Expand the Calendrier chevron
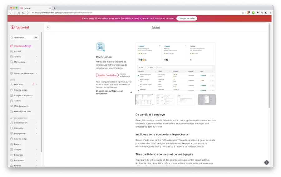 (37, 128)
